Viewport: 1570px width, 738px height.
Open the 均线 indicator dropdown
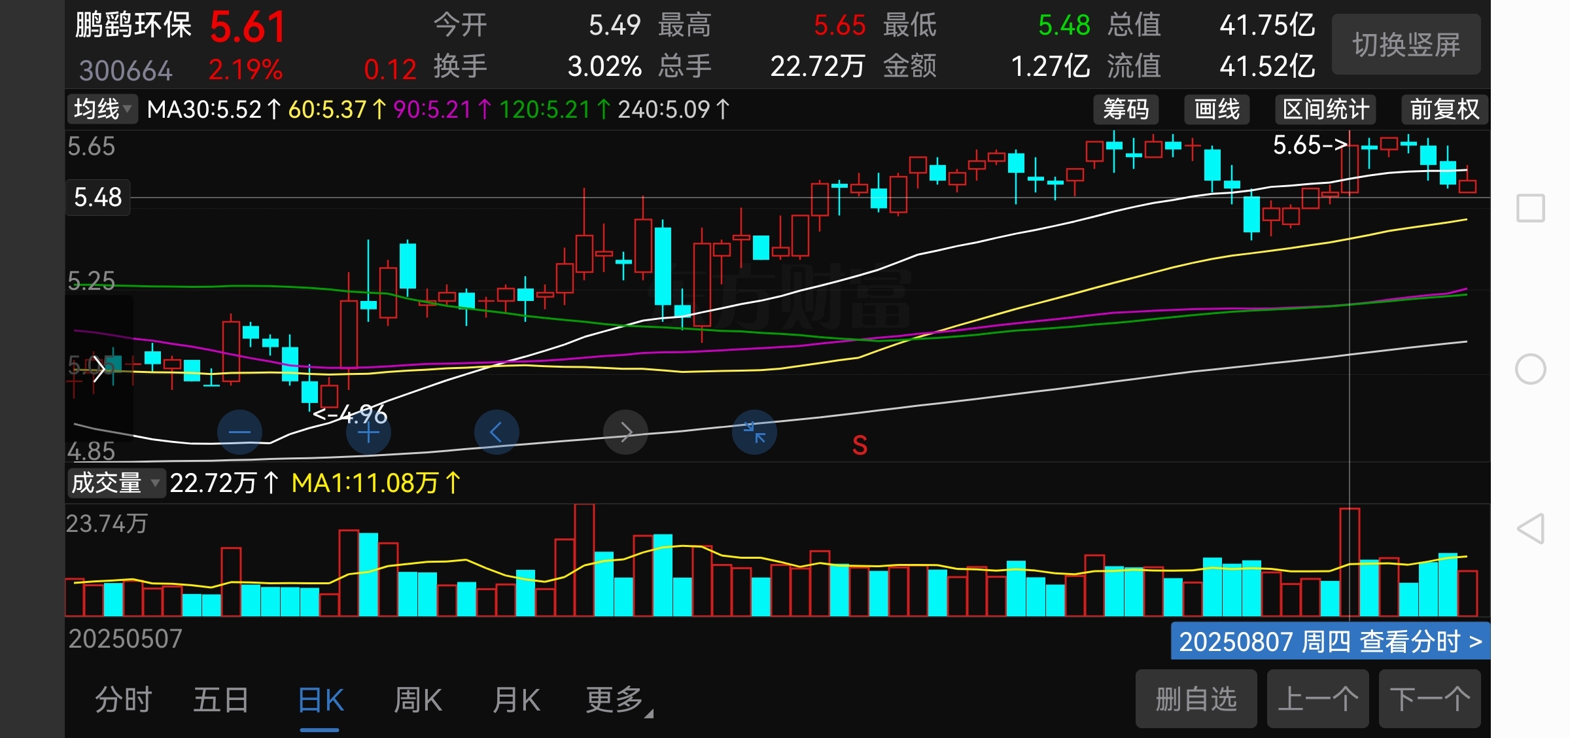click(102, 109)
